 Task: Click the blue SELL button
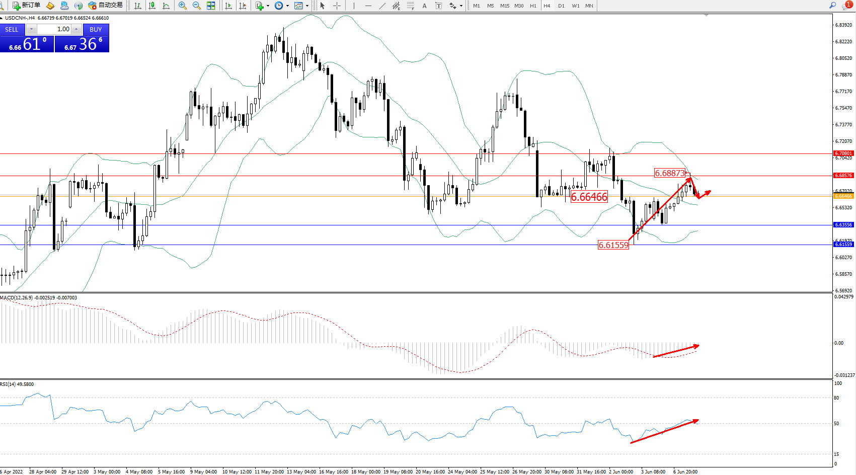pyautogui.click(x=12, y=30)
